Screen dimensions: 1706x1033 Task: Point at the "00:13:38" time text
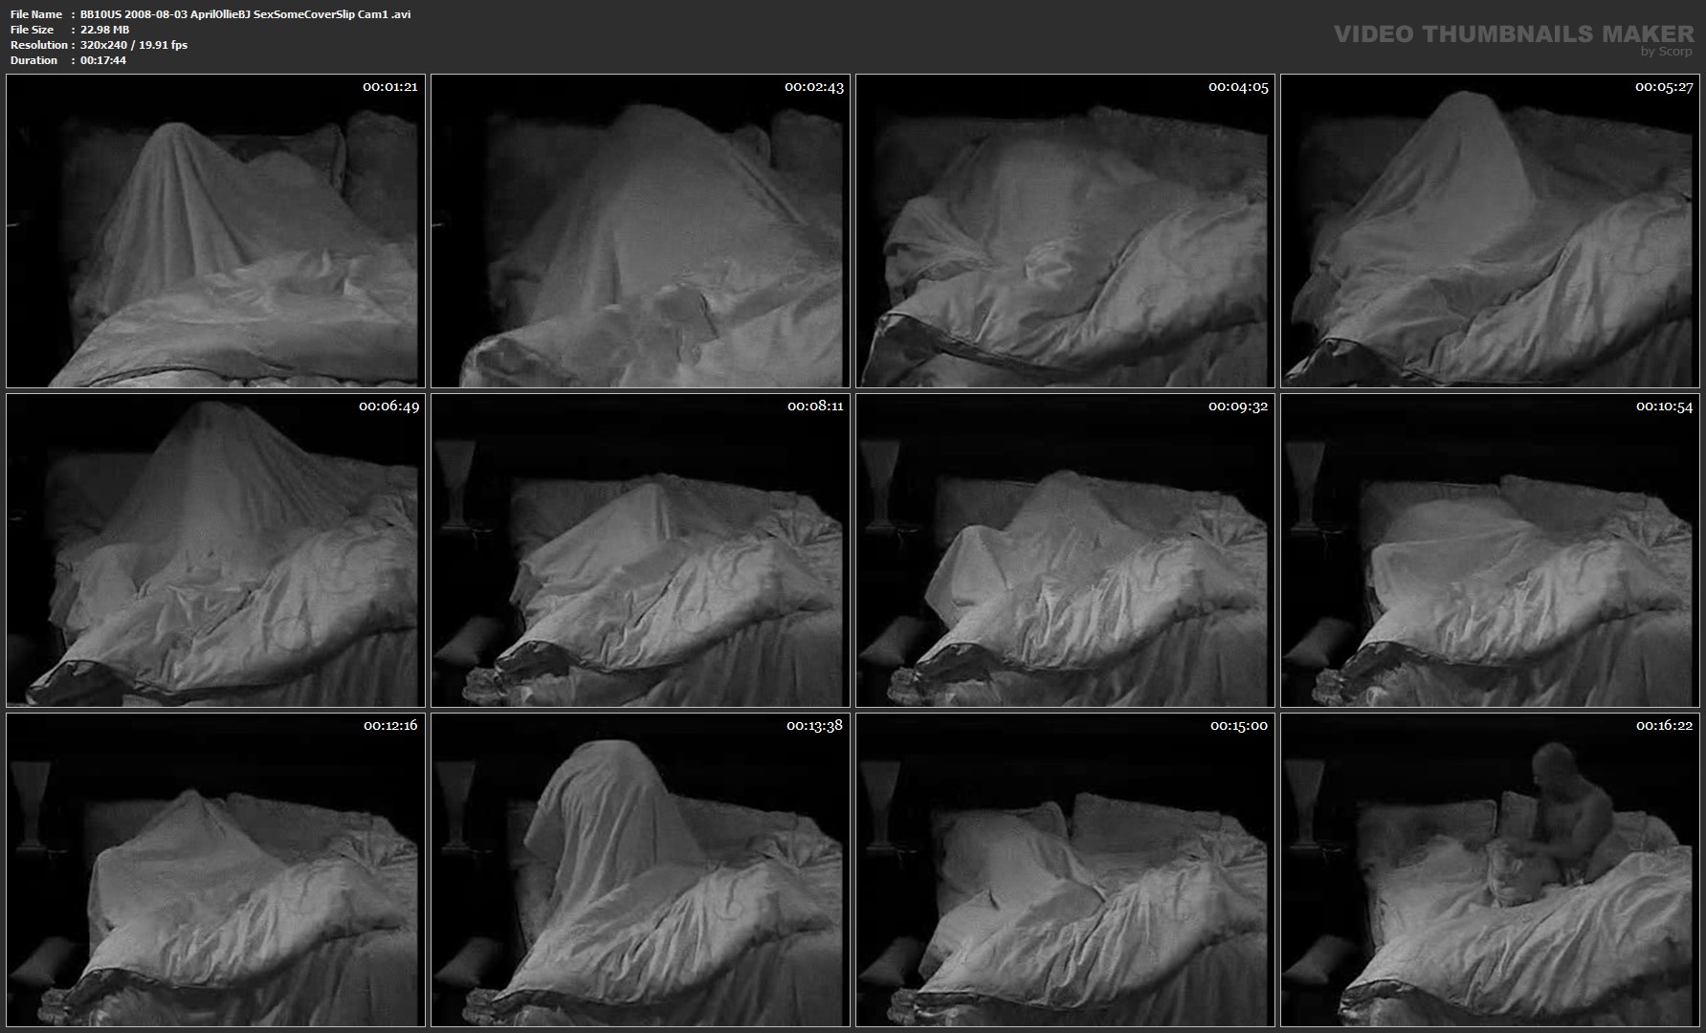click(814, 726)
